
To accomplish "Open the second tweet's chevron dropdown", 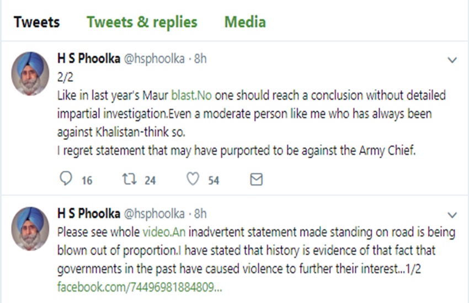I will click(452, 214).
